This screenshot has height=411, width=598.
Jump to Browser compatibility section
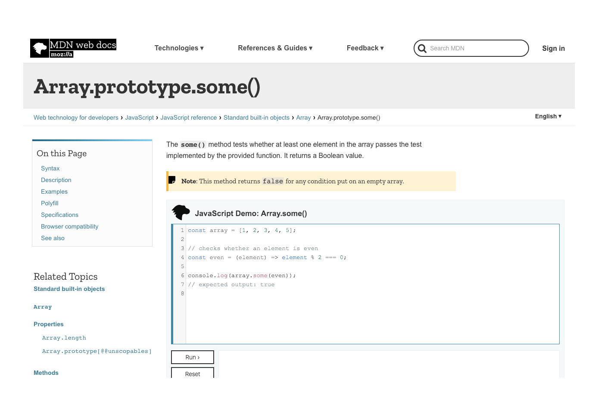(69, 226)
